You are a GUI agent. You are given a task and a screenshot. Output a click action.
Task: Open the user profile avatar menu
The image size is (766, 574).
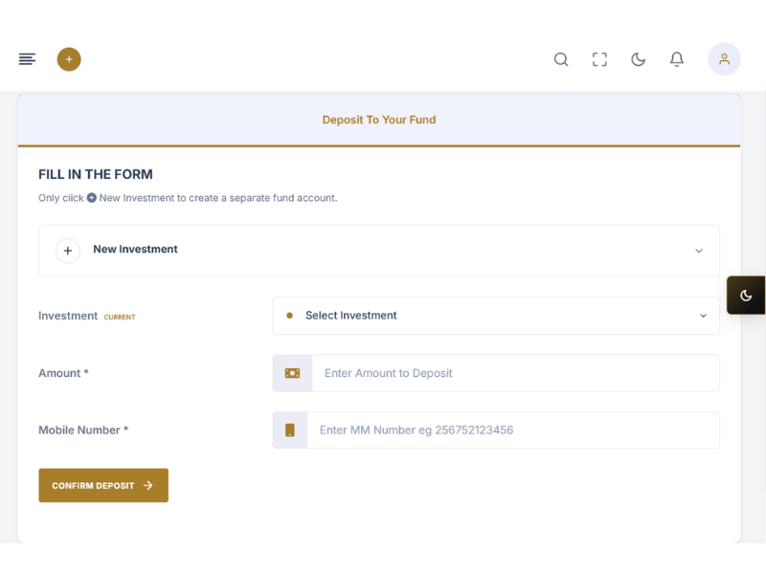click(724, 59)
